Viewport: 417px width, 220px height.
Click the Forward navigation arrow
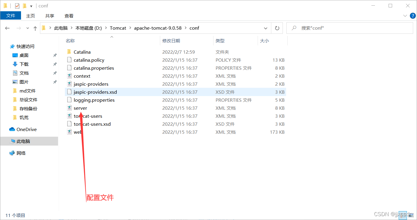tap(18, 28)
